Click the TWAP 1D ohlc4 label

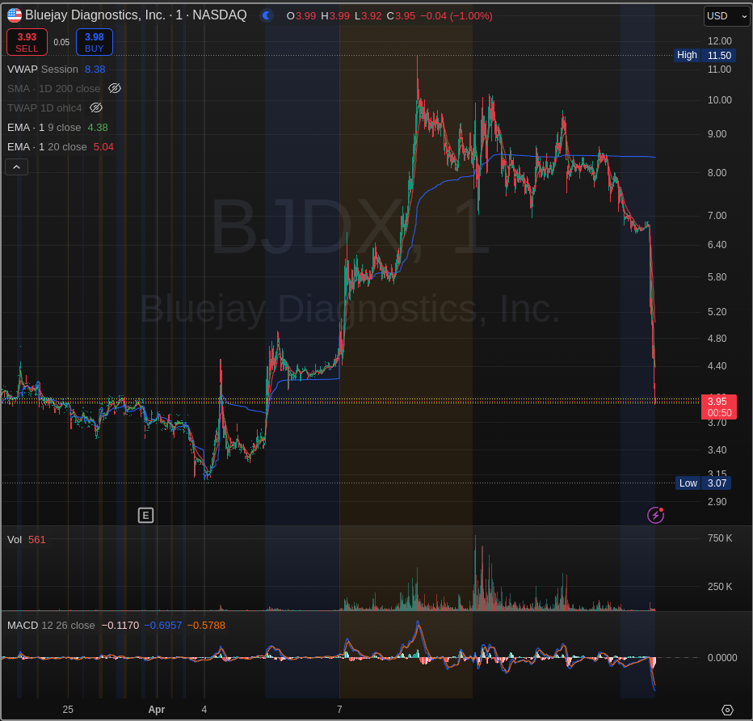(44, 108)
